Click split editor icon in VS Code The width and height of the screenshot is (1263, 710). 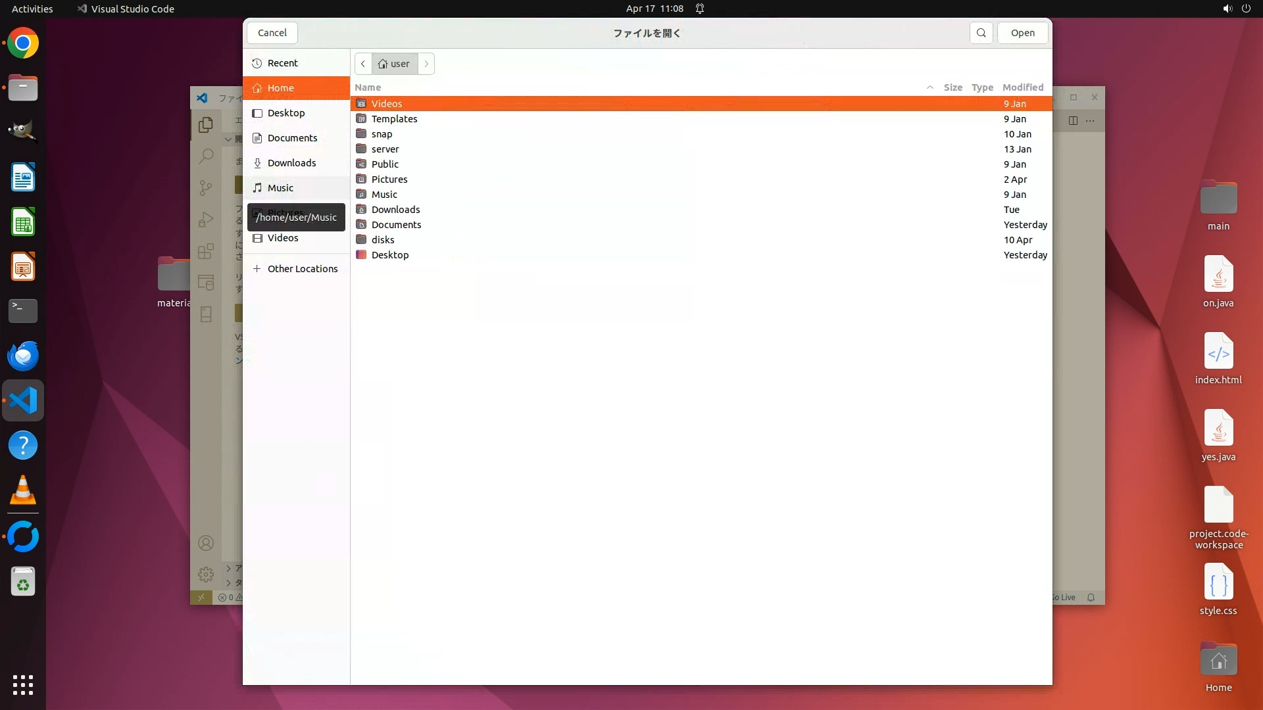coord(1073,120)
